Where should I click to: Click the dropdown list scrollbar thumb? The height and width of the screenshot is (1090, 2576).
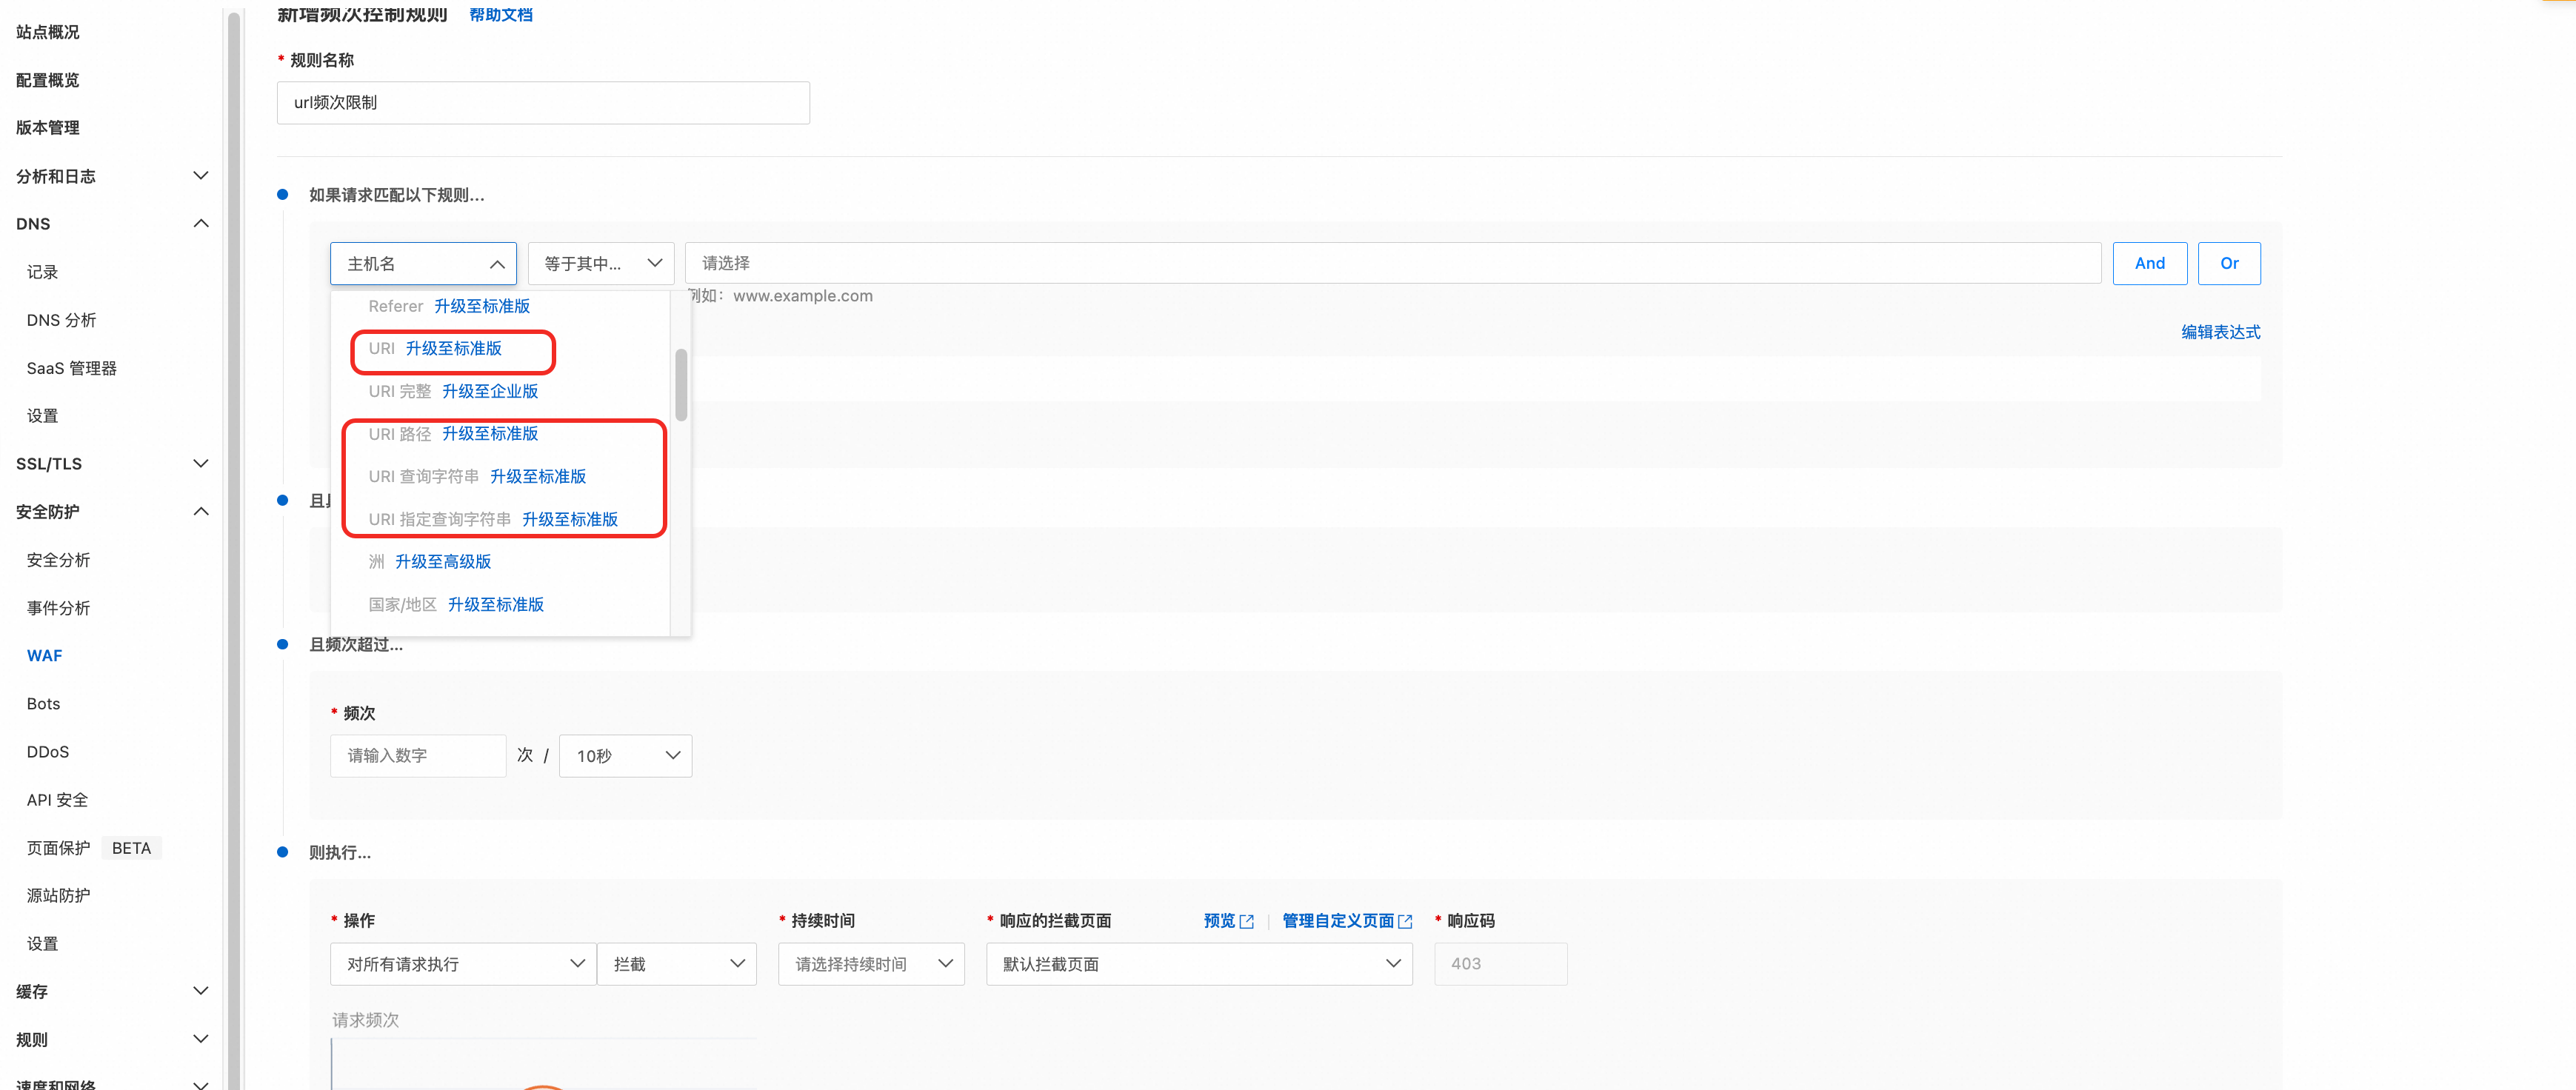tap(681, 385)
